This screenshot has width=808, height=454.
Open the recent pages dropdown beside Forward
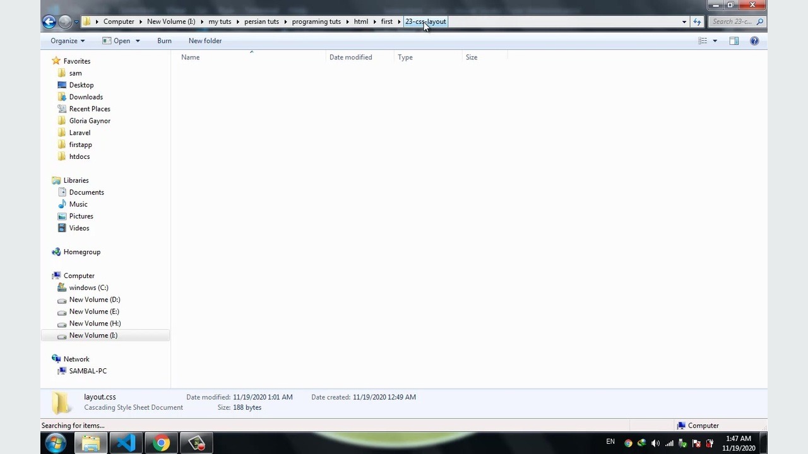click(76, 22)
